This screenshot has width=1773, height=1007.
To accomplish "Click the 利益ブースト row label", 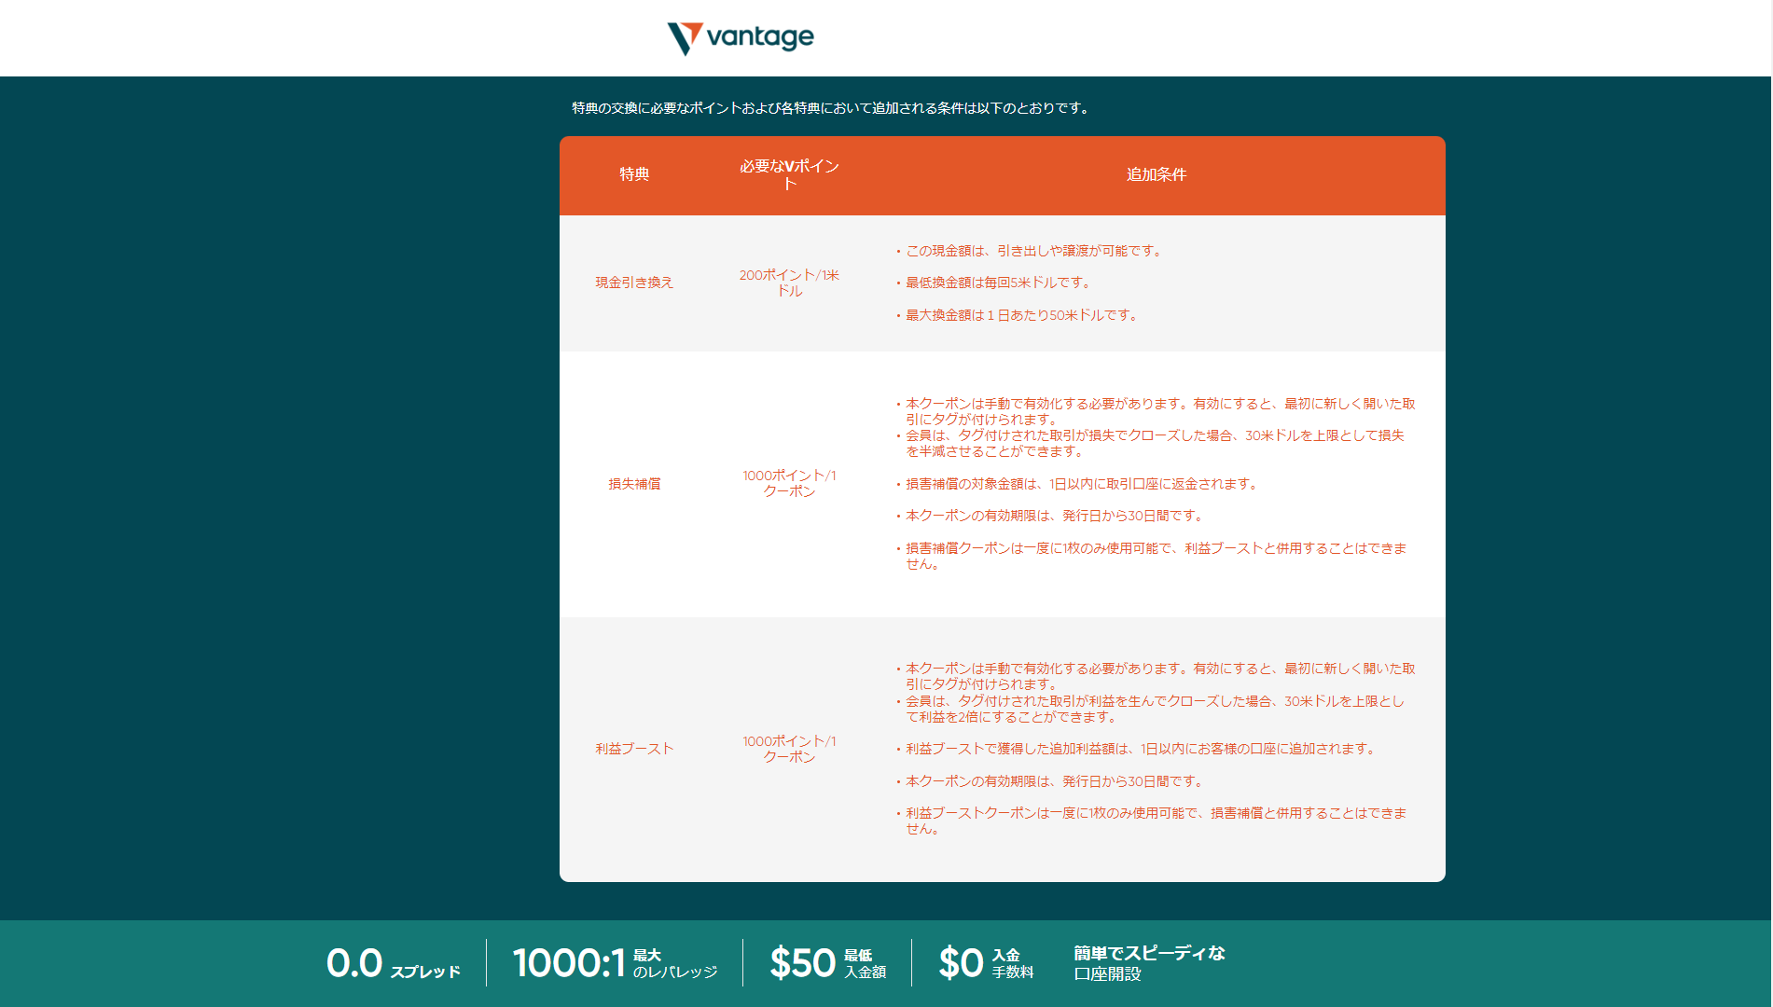I will [634, 749].
